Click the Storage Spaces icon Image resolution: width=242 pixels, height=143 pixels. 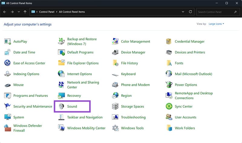pyautogui.click(x=115, y=106)
